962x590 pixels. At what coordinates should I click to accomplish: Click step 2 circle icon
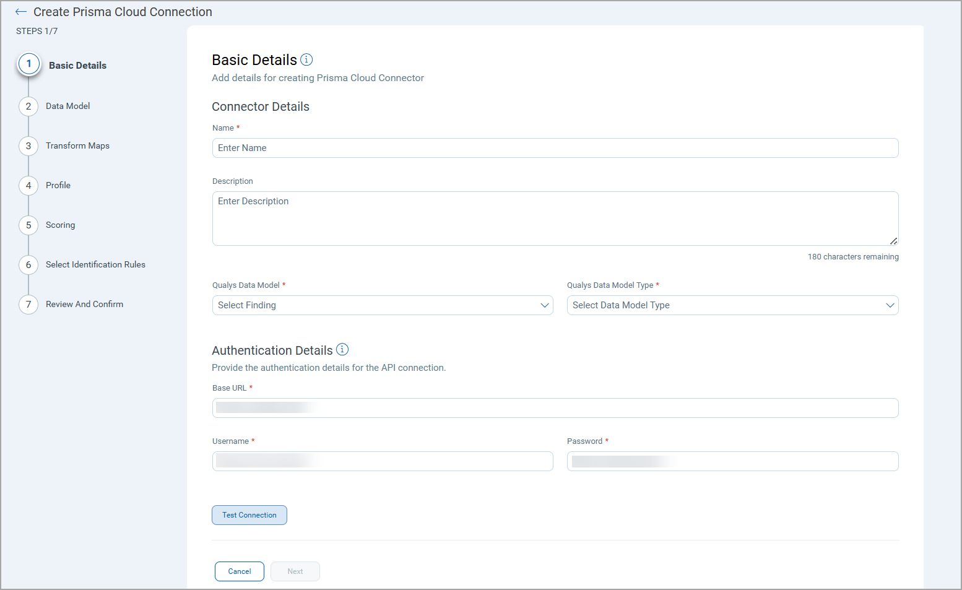tap(28, 106)
